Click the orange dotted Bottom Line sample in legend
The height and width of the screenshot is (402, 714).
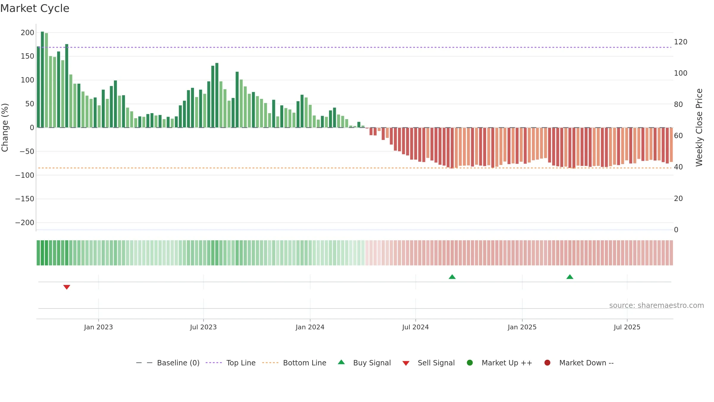point(270,363)
